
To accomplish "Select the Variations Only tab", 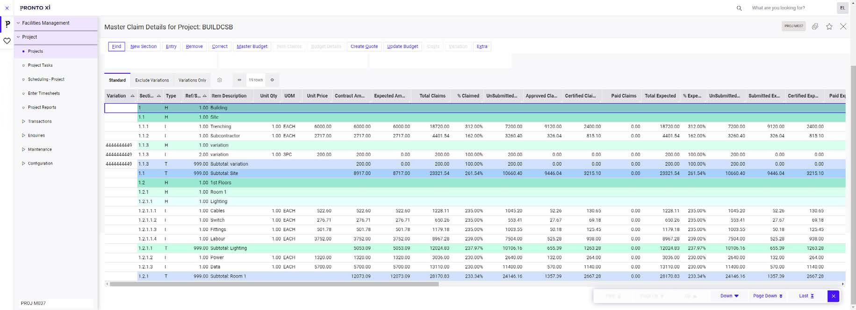I will [x=192, y=80].
